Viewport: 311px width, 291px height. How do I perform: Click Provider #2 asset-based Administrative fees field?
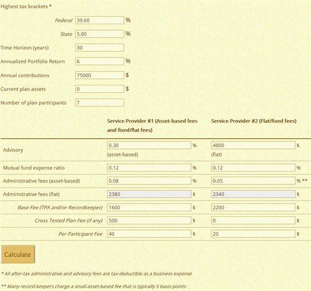point(253,181)
